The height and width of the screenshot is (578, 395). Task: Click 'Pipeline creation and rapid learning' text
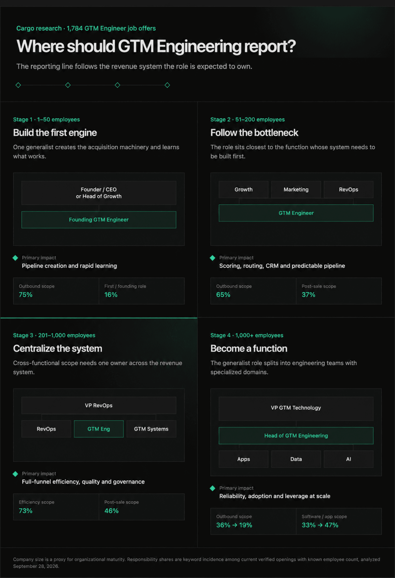[x=69, y=266]
